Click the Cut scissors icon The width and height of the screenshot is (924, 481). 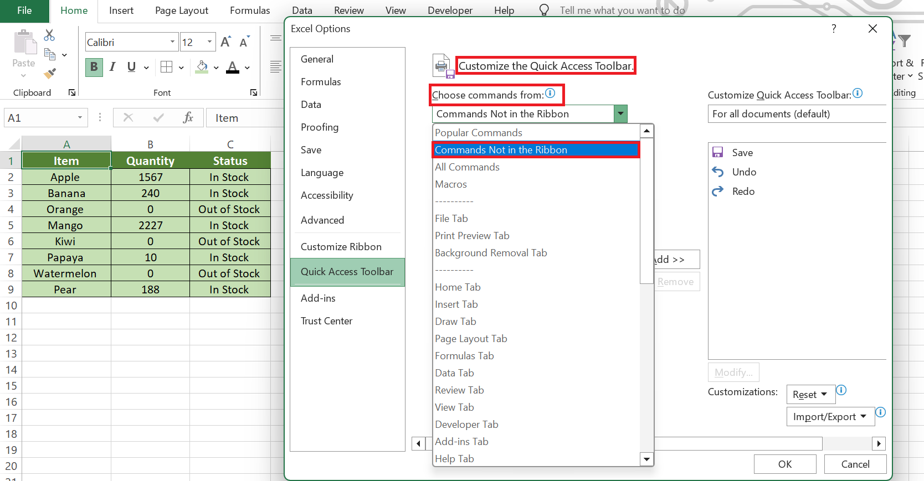point(49,35)
